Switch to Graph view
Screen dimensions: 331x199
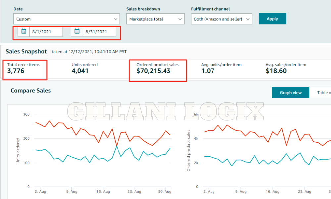click(x=290, y=93)
